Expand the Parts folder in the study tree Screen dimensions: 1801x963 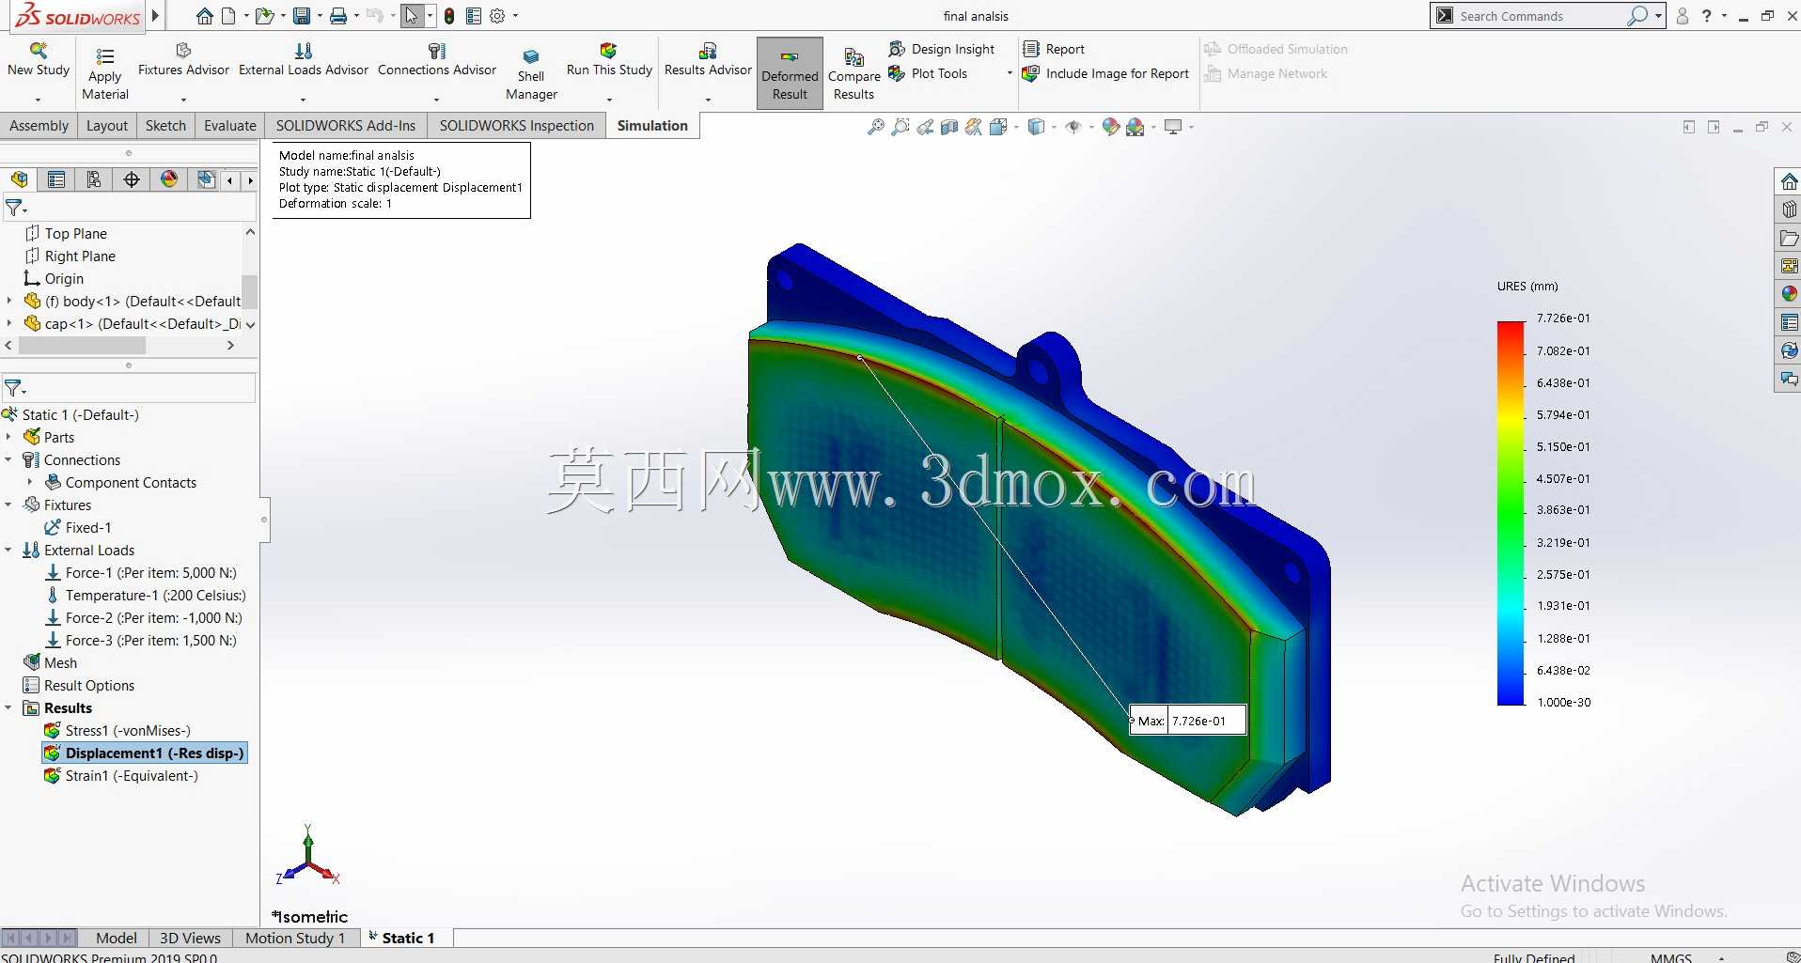[x=9, y=437]
